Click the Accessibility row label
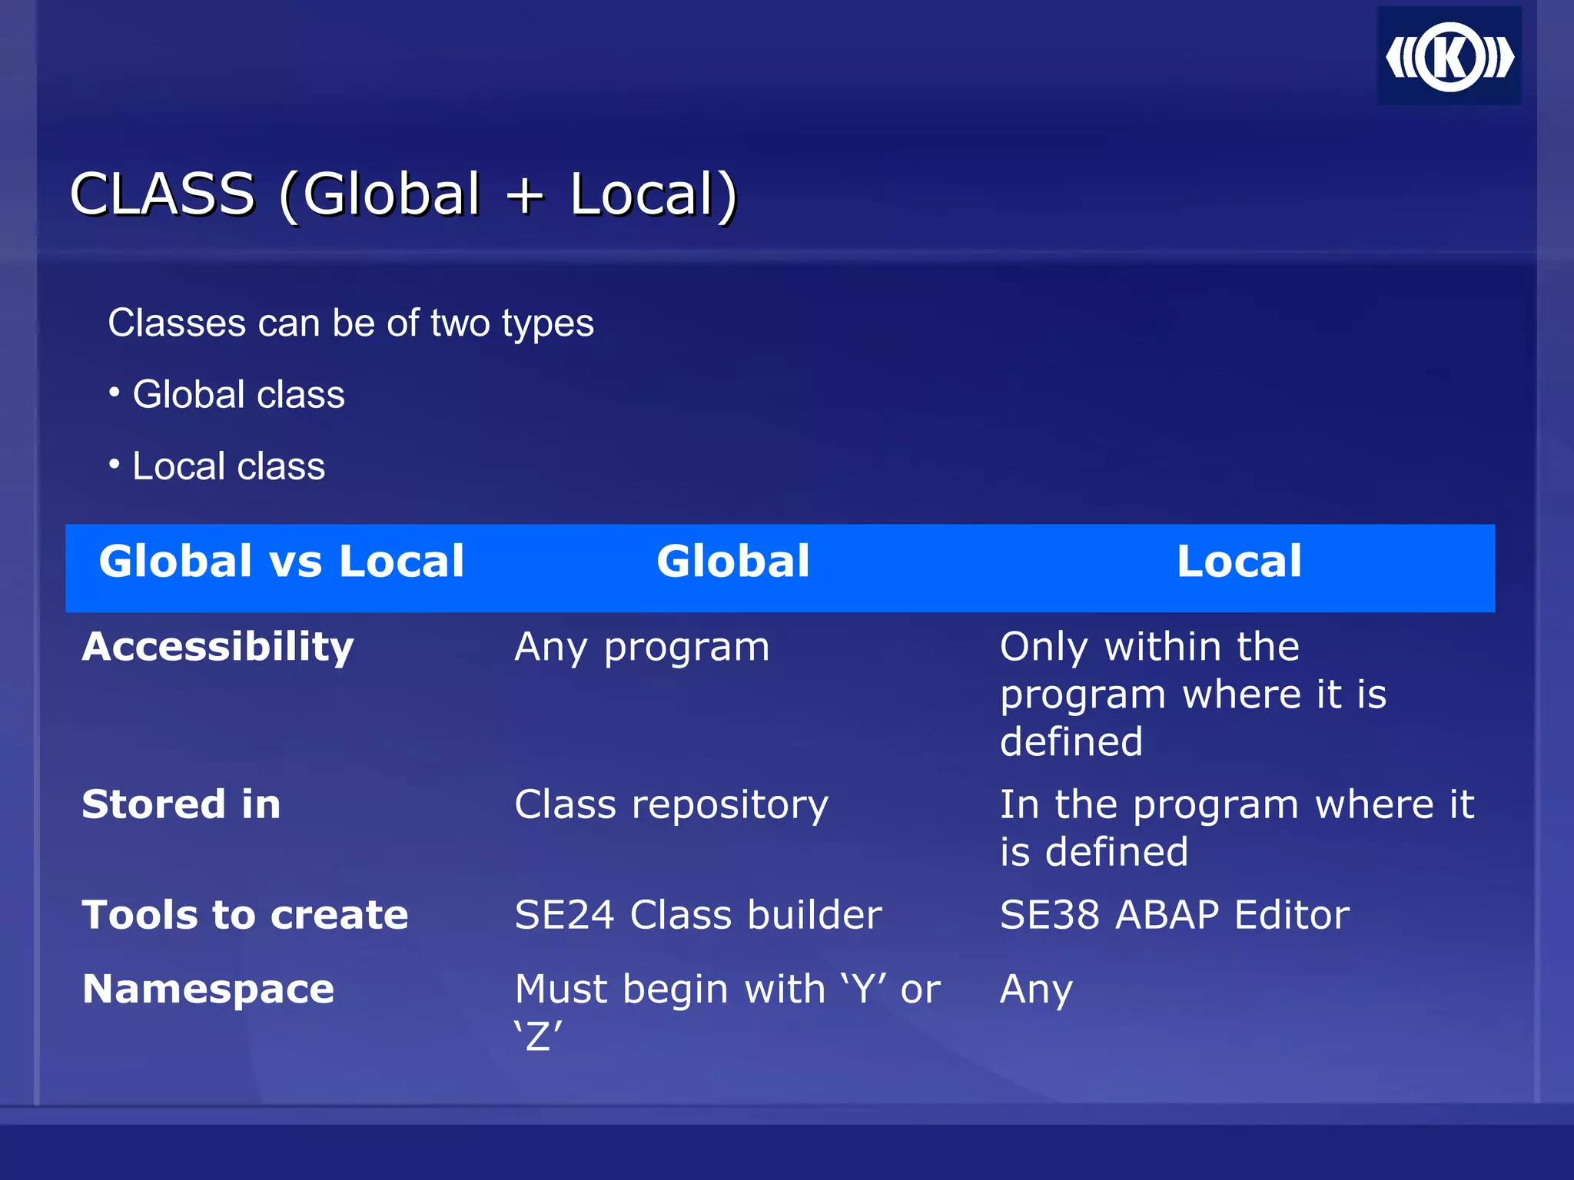 tap(218, 647)
